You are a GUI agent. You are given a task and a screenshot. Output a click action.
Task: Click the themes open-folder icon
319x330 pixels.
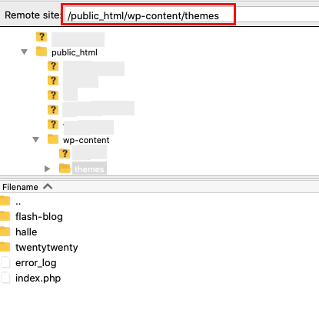(x=65, y=168)
